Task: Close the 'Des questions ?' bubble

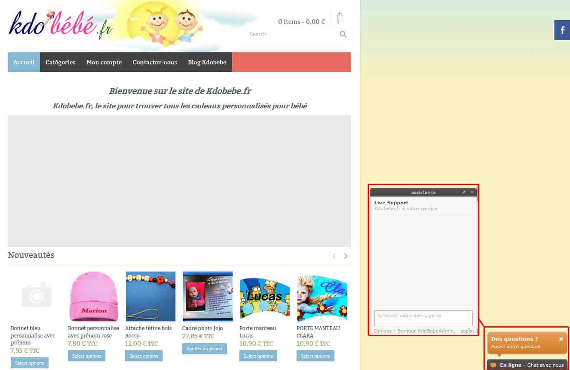Action: [561, 339]
